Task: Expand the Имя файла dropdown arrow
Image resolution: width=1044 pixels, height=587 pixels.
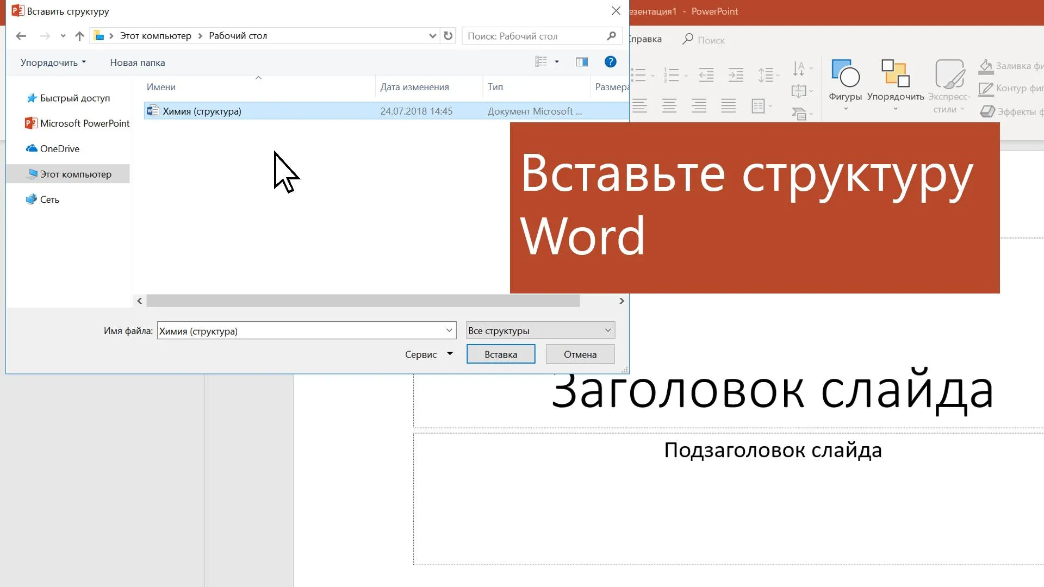Action: coord(449,330)
